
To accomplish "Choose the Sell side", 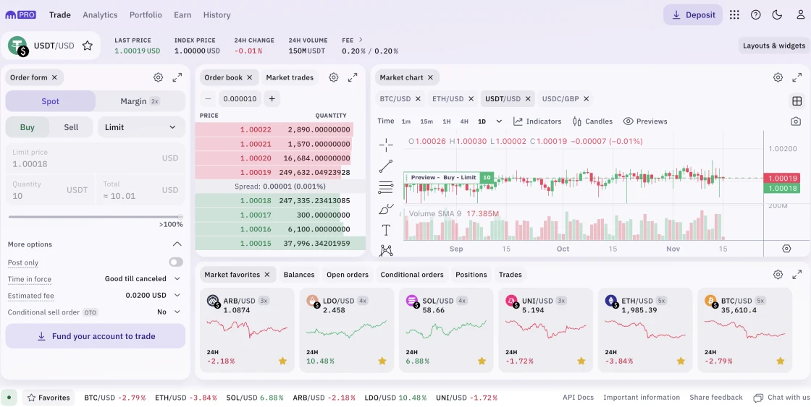I will pyautogui.click(x=72, y=127).
